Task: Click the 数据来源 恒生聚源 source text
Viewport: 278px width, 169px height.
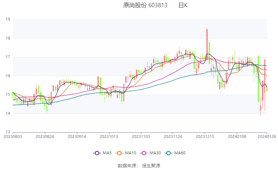Action: pyautogui.click(x=139, y=166)
